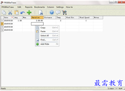125x91 pixels.
Task: Select row header number 1
Action: 2,21
